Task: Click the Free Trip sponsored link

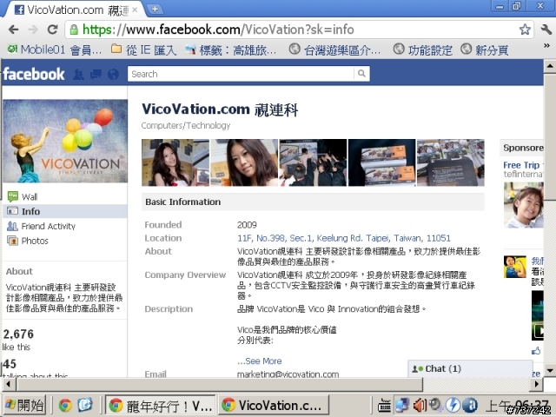Action: click(x=523, y=165)
